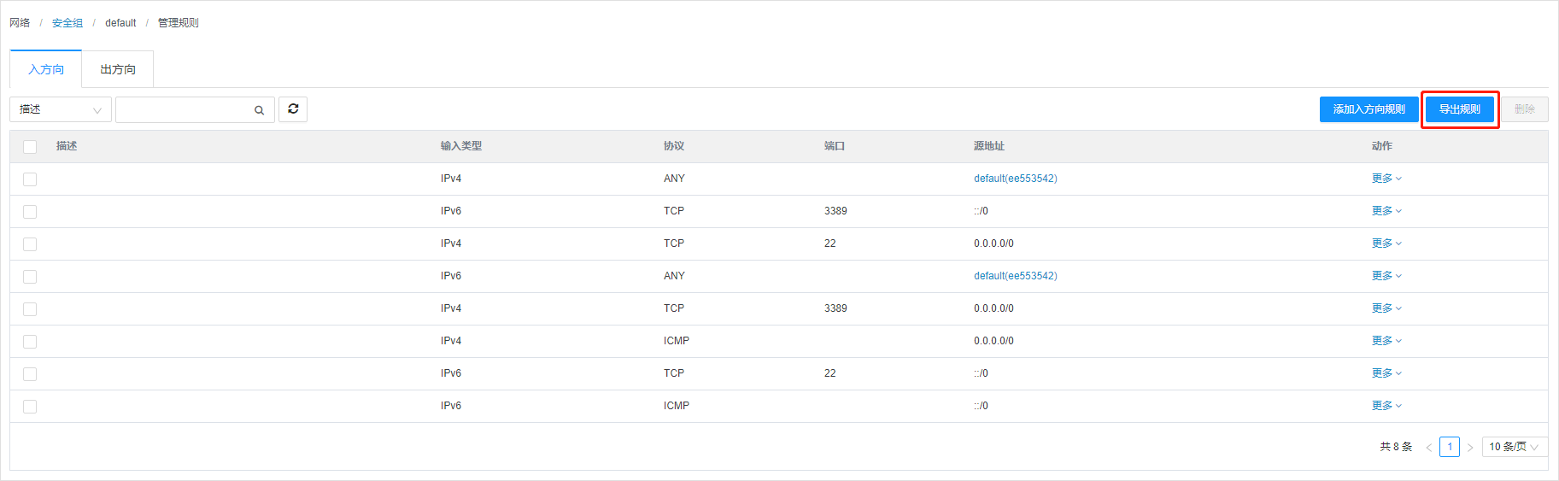Viewport: 1559px width, 481px height.
Task: Tick checkbox for IPv6 ICMP rule
Action: pyautogui.click(x=30, y=407)
